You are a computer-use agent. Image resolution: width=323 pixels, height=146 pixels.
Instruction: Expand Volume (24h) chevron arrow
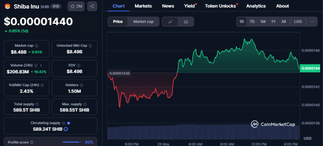click(41, 65)
